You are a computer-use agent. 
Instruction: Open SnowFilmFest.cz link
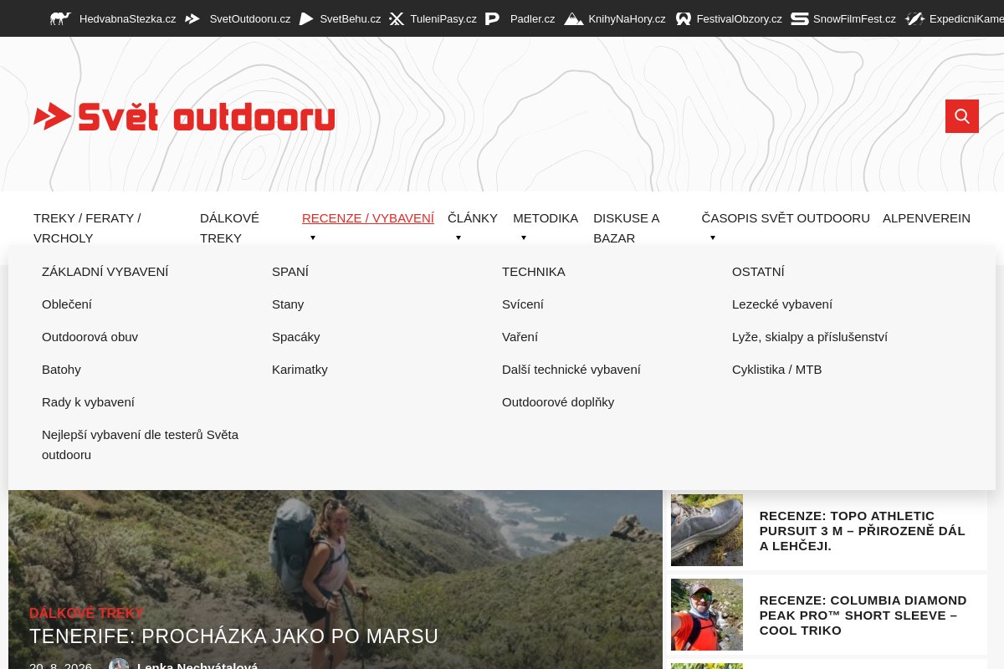pos(854,18)
